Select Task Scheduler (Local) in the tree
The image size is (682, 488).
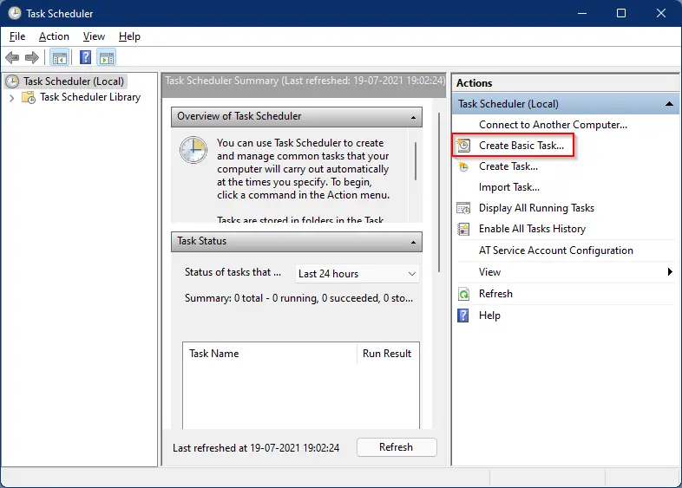74,81
